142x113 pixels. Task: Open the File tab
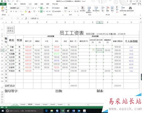click(x=3, y=4)
